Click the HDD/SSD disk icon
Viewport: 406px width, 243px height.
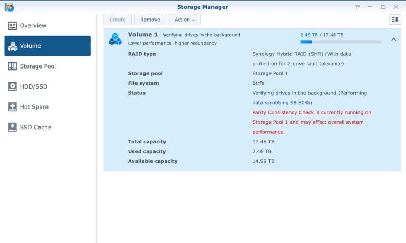click(13, 86)
